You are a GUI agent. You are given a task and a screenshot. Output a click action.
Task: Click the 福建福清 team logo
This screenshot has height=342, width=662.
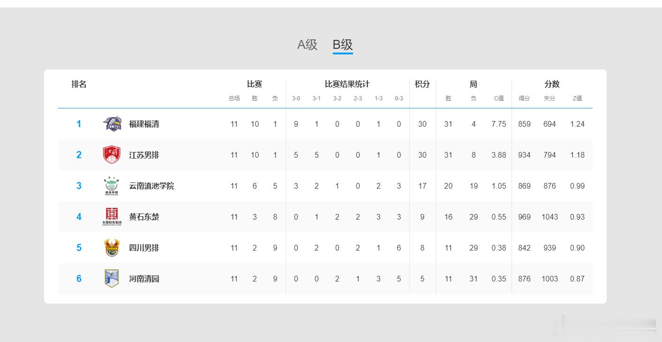coord(112,124)
